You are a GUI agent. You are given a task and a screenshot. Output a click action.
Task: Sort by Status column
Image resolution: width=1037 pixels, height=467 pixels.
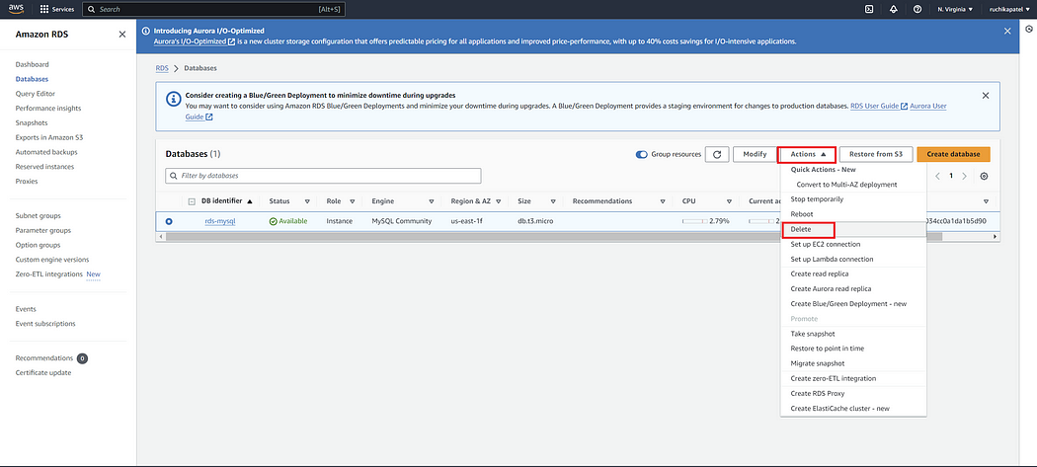[307, 201]
